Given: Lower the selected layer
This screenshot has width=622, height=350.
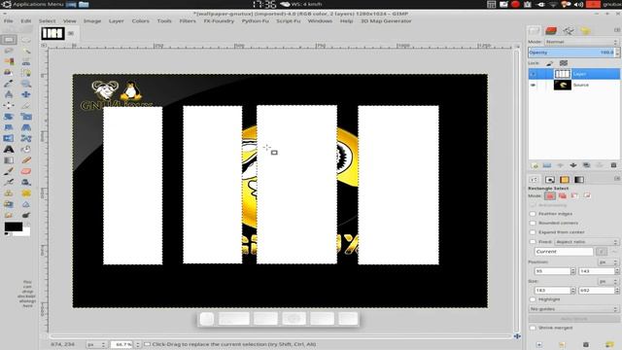Looking at the screenshot, I should click(x=573, y=165).
